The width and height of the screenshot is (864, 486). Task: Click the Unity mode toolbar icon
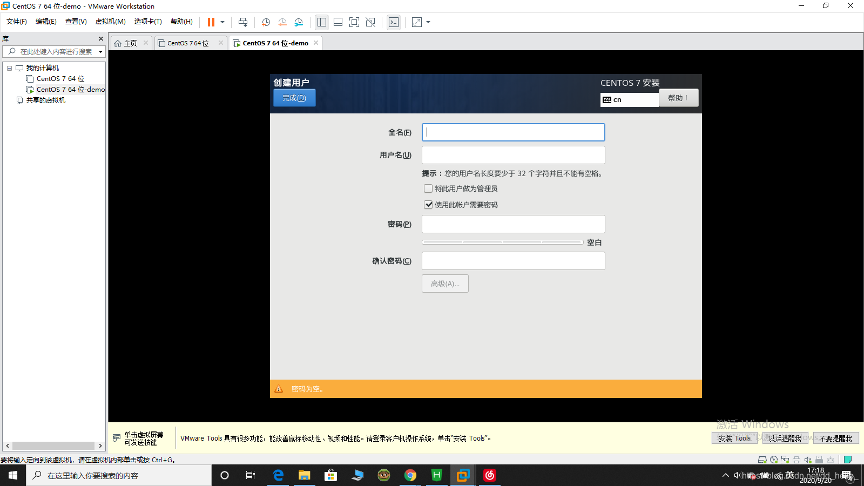pos(370,22)
